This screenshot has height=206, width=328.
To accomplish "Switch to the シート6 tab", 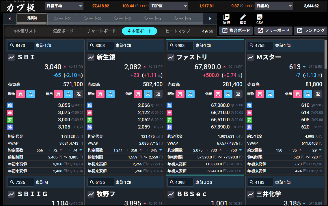I will (x=182, y=18).
